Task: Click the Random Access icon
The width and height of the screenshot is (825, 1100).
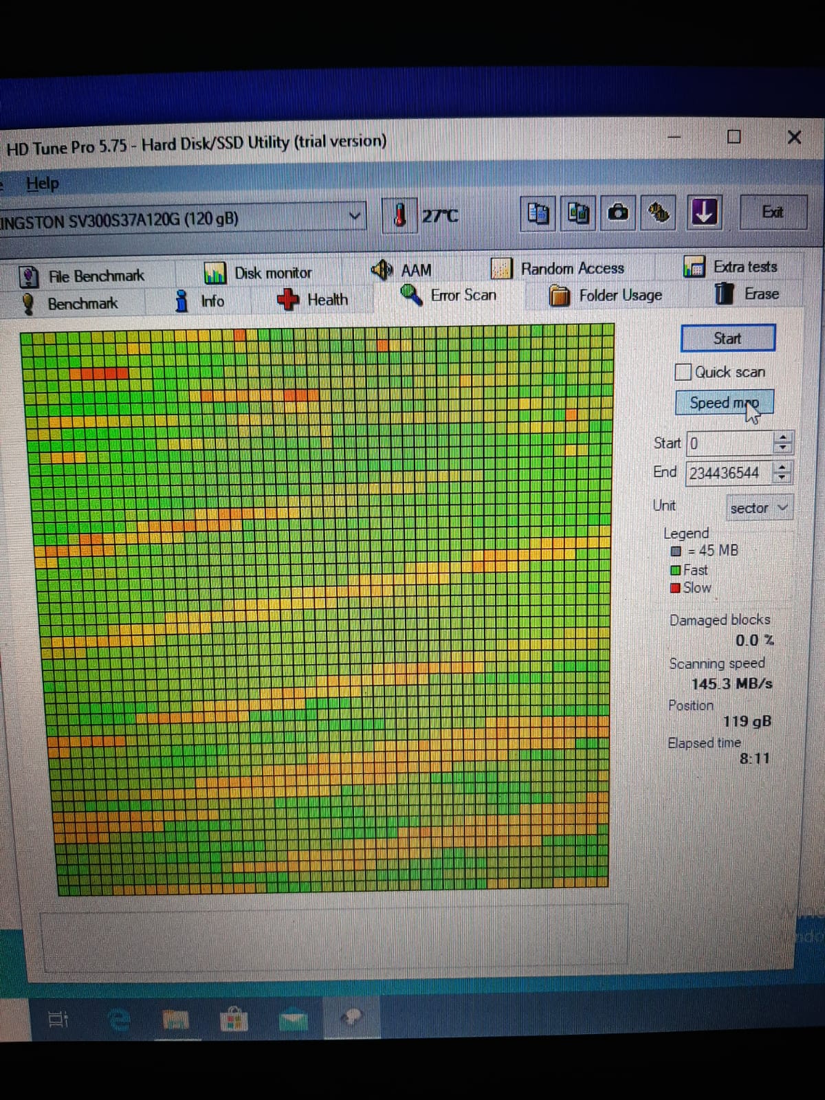Action: point(501,268)
